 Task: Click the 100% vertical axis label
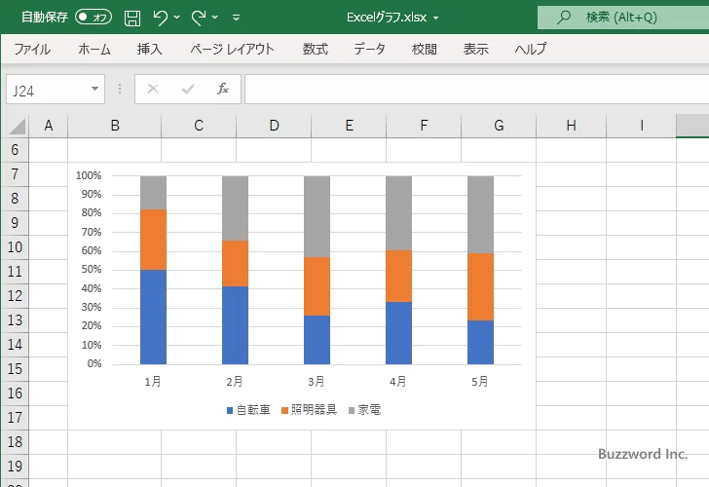click(x=89, y=175)
